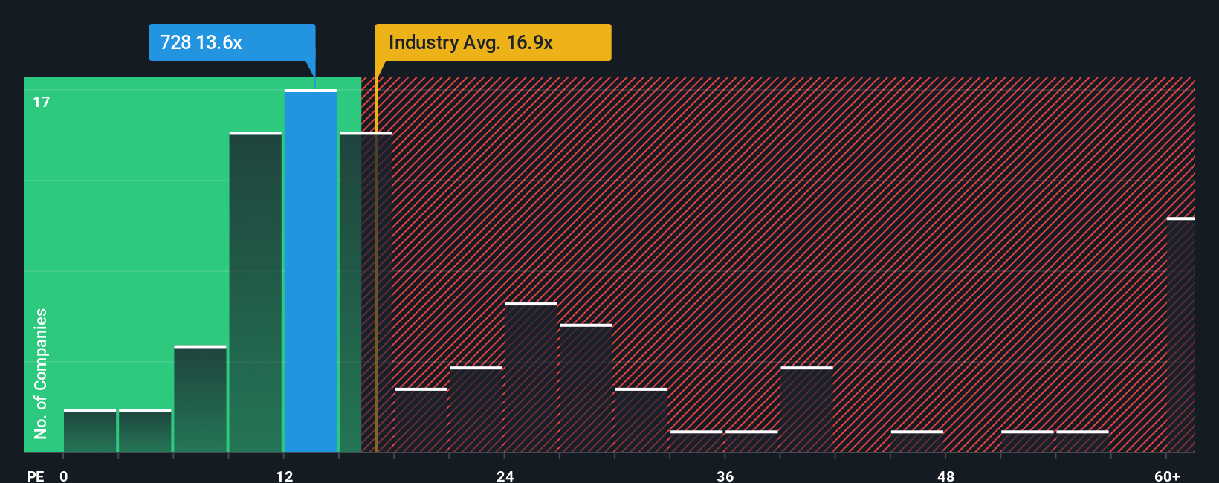Click the blue 728 13.6x label
Viewport: 1219px width, 483px height.
232,42
